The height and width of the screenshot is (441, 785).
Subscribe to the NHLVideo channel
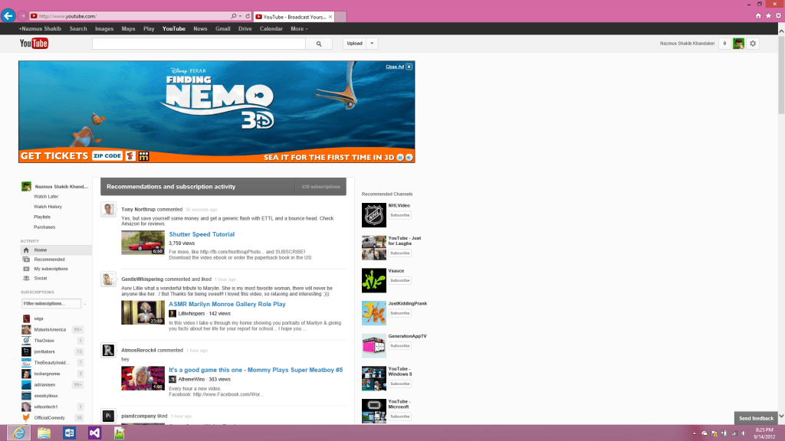(400, 215)
